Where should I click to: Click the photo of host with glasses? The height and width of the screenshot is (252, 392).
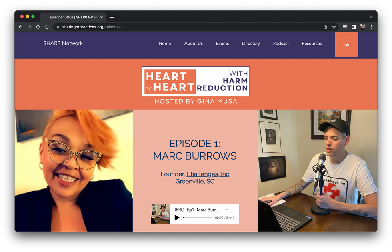(x=74, y=170)
